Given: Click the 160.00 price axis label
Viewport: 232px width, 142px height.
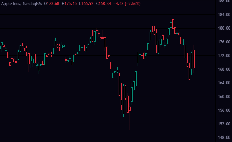Looking at the screenshot, I should [223, 97].
